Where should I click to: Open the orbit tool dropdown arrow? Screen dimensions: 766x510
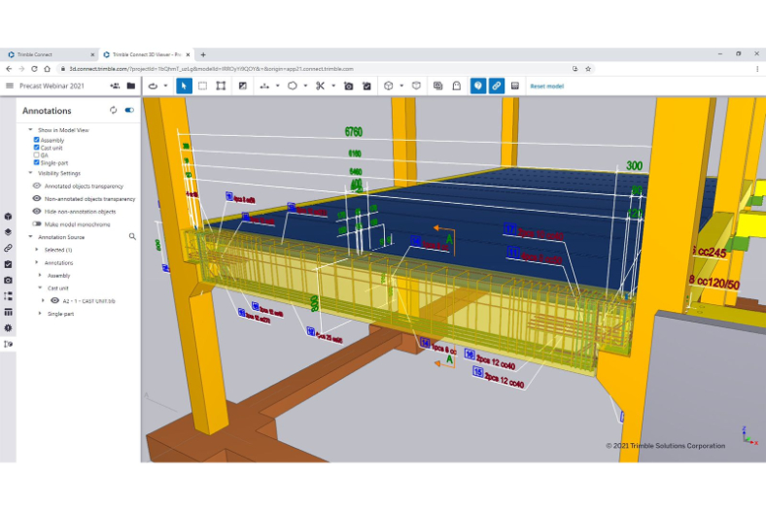[x=165, y=85]
